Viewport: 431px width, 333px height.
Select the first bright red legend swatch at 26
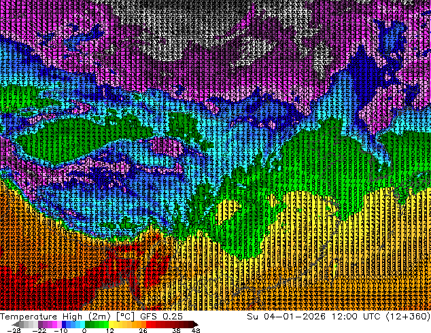coord(148,324)
